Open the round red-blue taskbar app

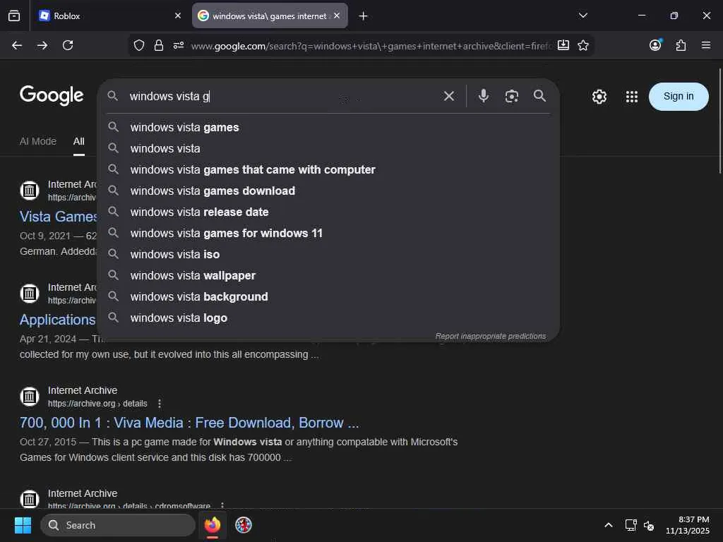pyautogui.click(x=244, y=525)
